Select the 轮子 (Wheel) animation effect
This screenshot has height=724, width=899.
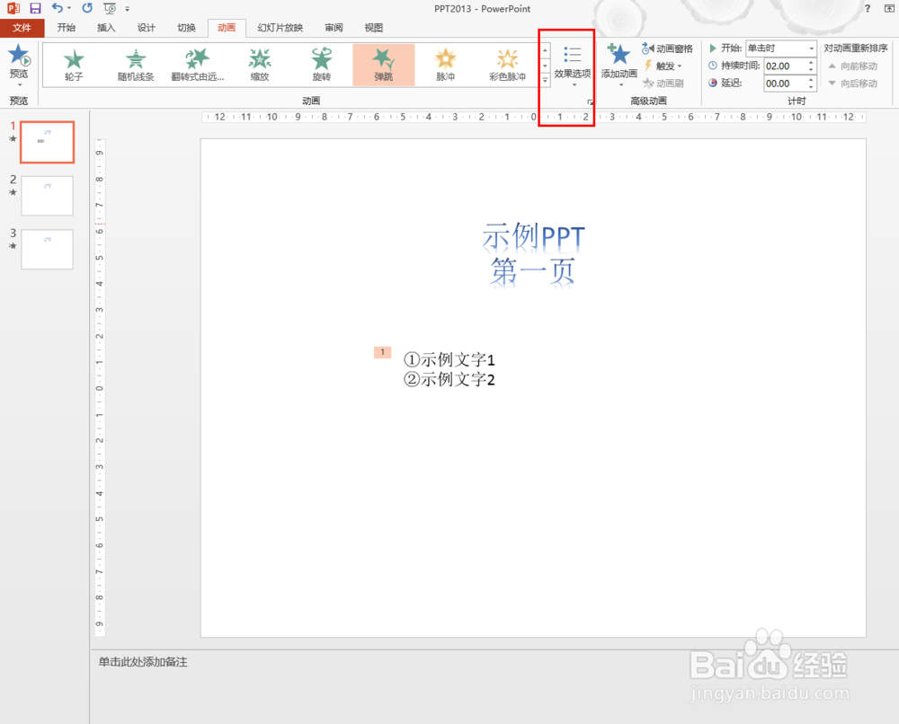pos(74,64)
